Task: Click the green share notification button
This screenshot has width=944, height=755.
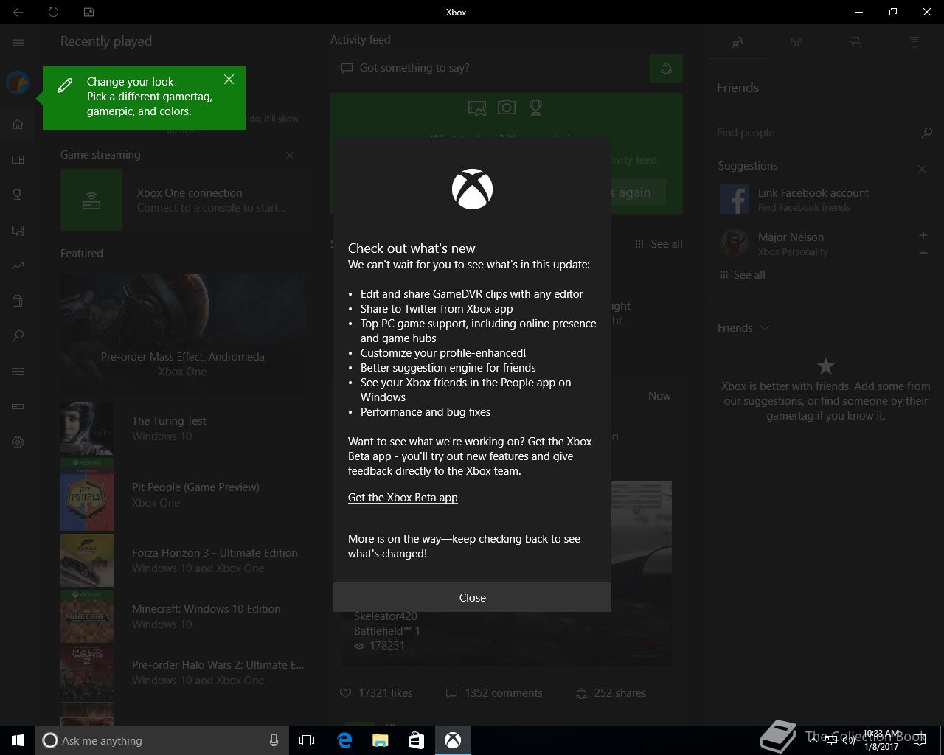Action: click(666, 68)
